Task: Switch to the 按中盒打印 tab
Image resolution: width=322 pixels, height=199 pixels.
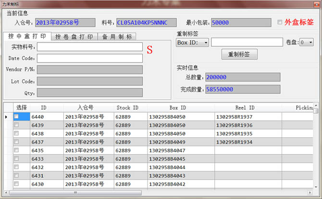Action: click(27, 36)
